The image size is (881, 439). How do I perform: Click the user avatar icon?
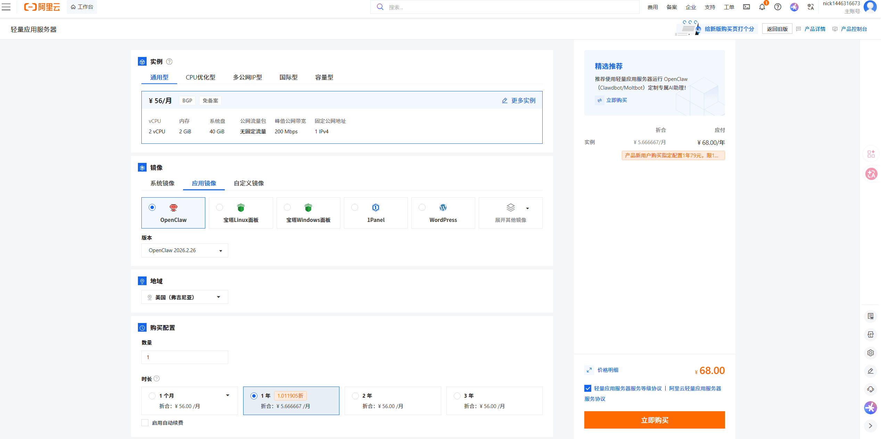pyautogui.click(x=871, y=7)
